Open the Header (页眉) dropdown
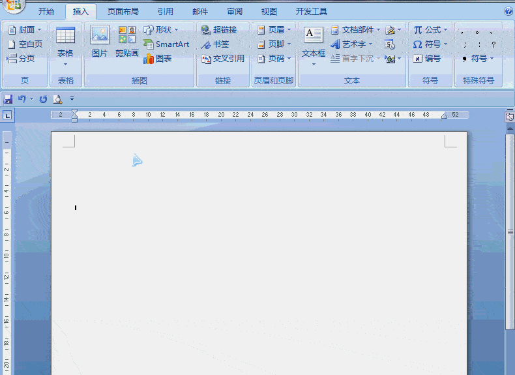Viewport: 515px width, 375px height. pyautogui.click(x=274, y=30)
